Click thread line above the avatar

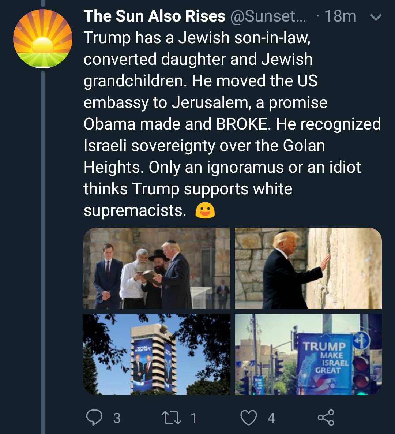click(x=43, y=3)
